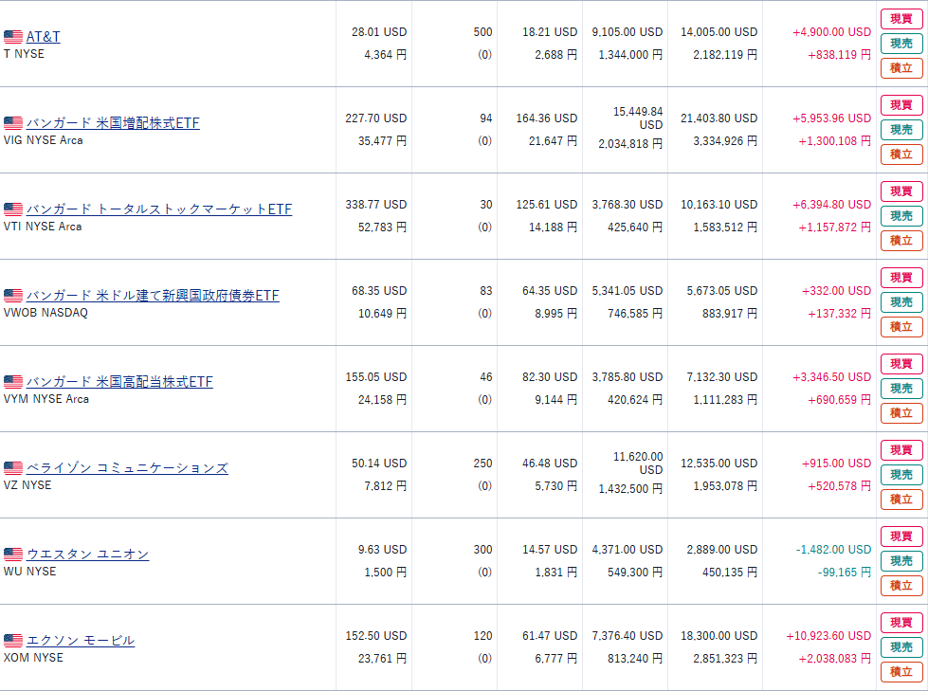Screen dimensions: 928x691
Task: Click the flag icon next to バンガード 米国高配当株式ETF
Action: [12, 382]
